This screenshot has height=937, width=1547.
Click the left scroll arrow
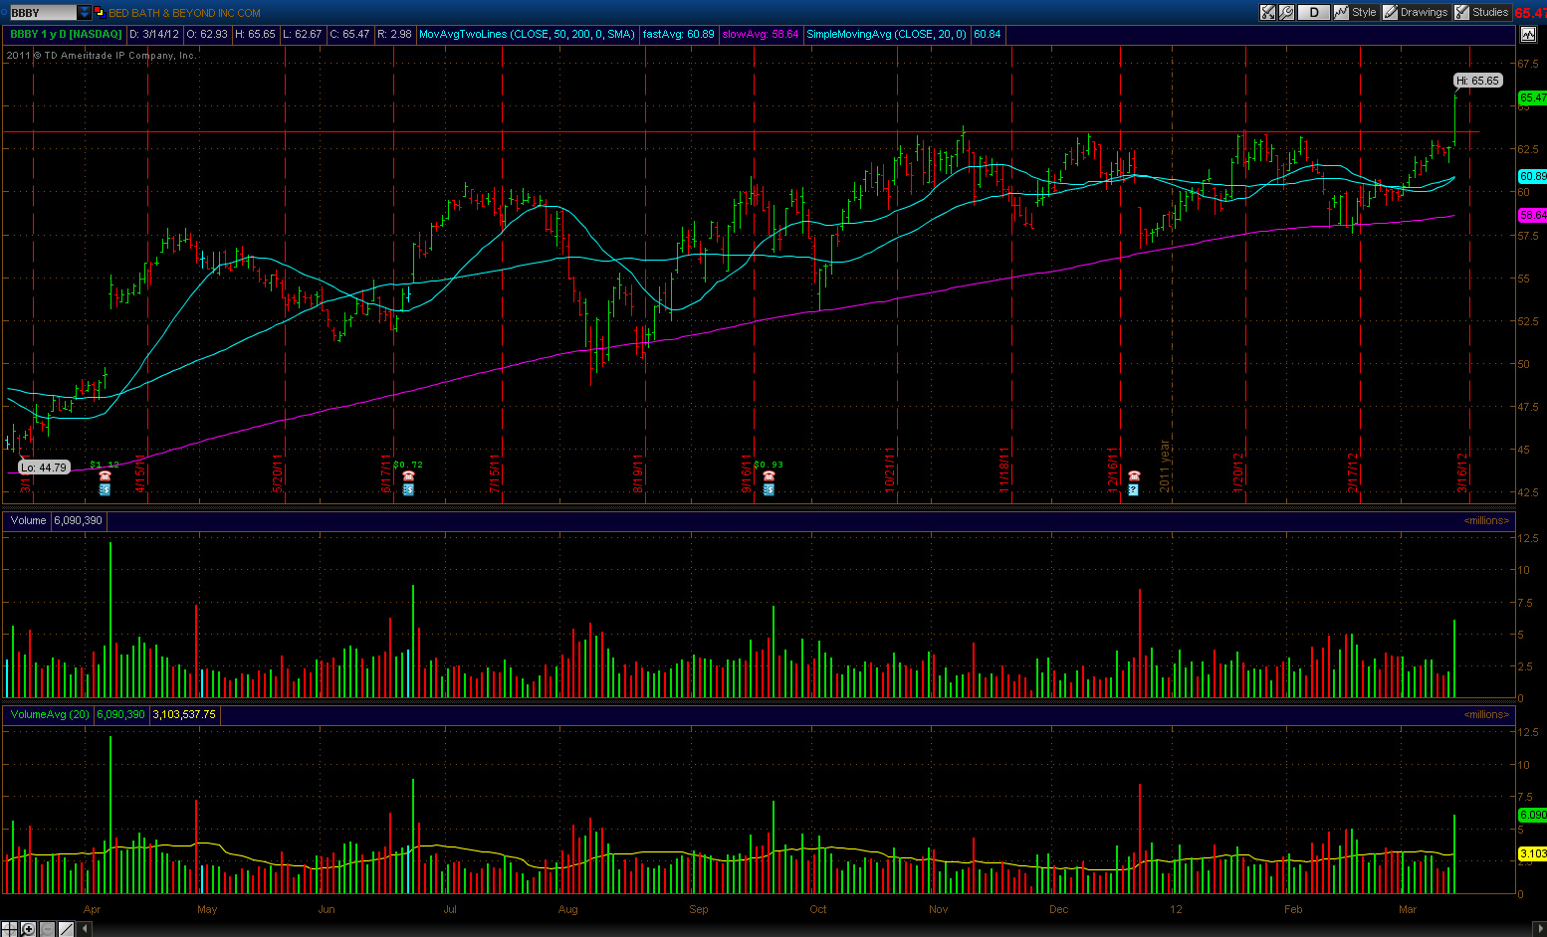(x=85, y=929)
